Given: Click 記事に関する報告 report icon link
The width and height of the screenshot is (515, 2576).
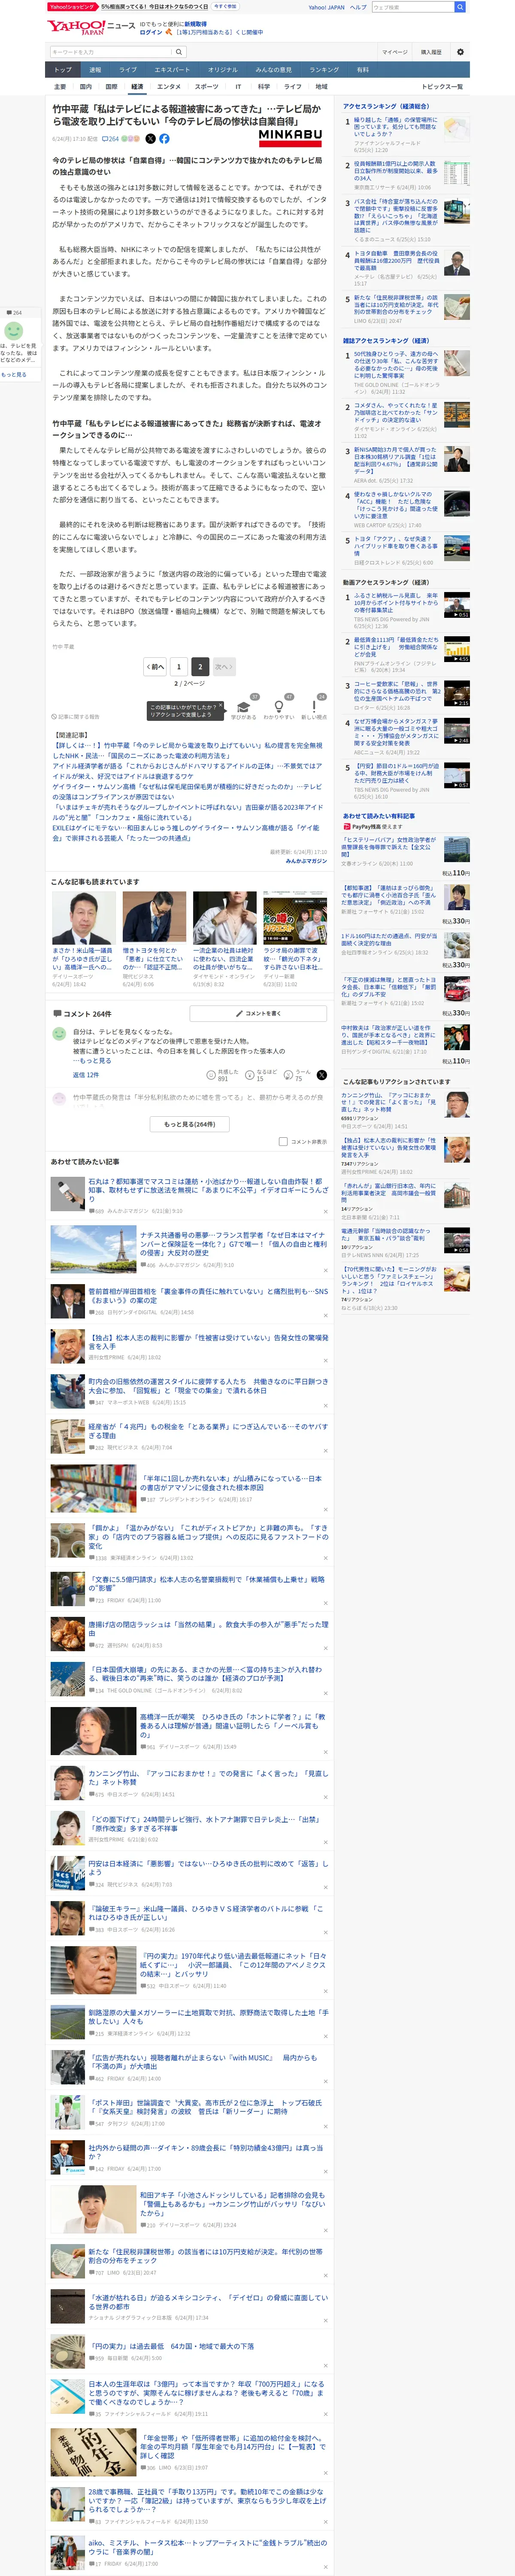Looking at the screenshot, I should point(76,716).
